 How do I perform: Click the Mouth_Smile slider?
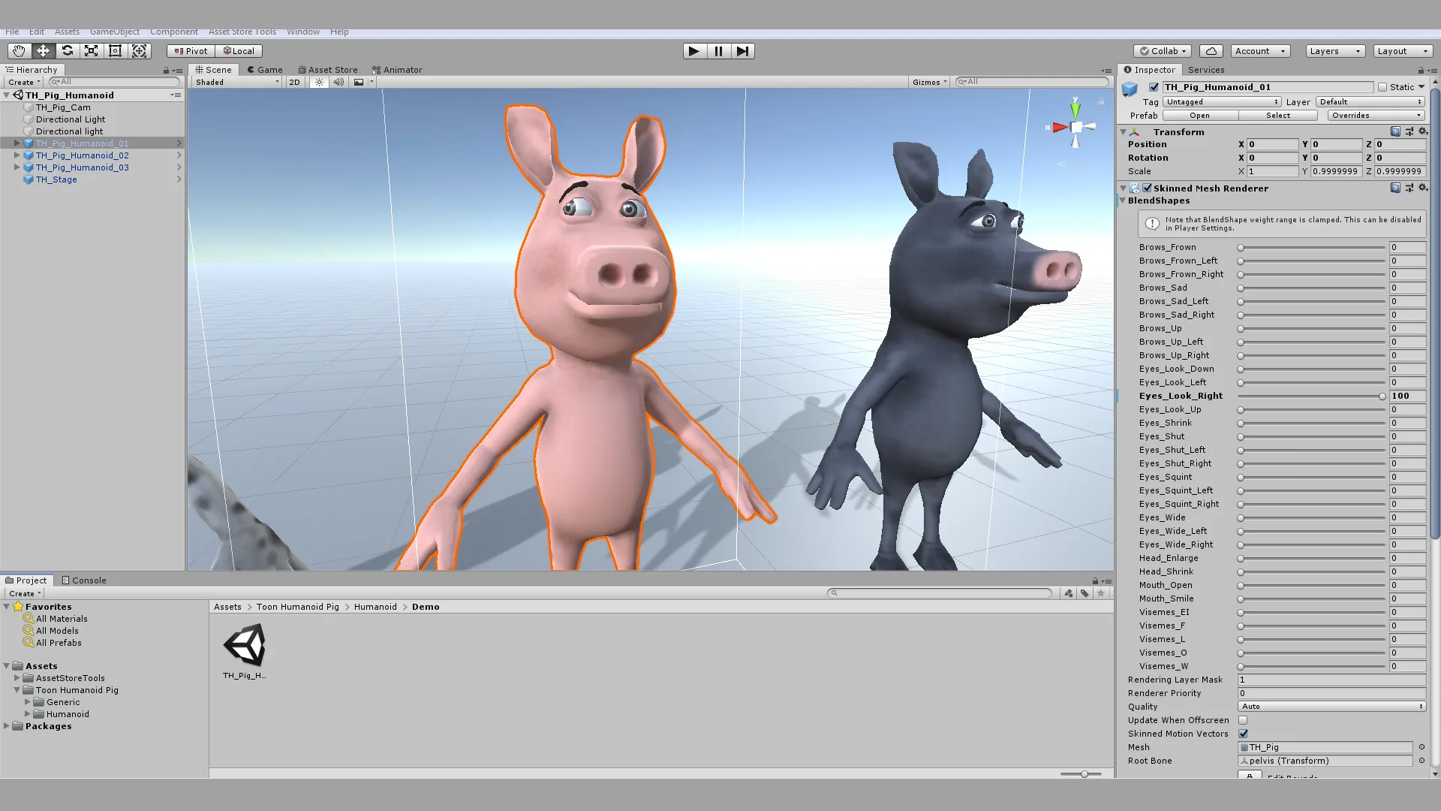[1312, 599]
